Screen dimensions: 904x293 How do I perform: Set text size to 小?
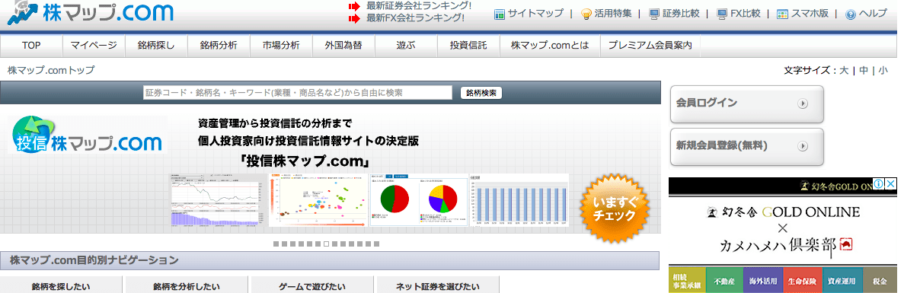pyautogui.click(x=883, y=71)
